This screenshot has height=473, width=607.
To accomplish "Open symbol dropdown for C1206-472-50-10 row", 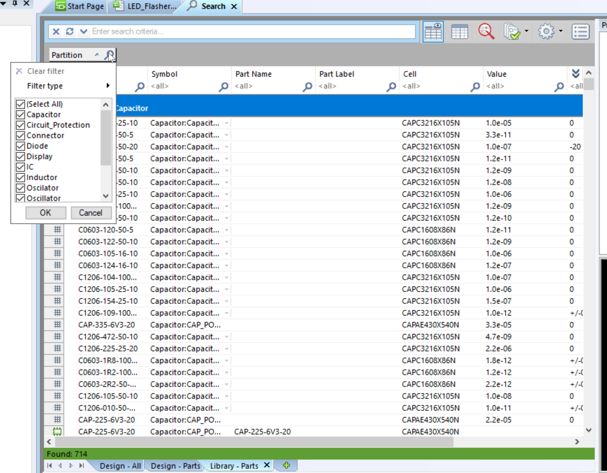I will pyautogui.click(x=227, y=337).
